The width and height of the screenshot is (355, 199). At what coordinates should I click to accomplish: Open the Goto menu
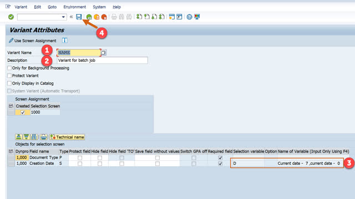coord(52,7)
